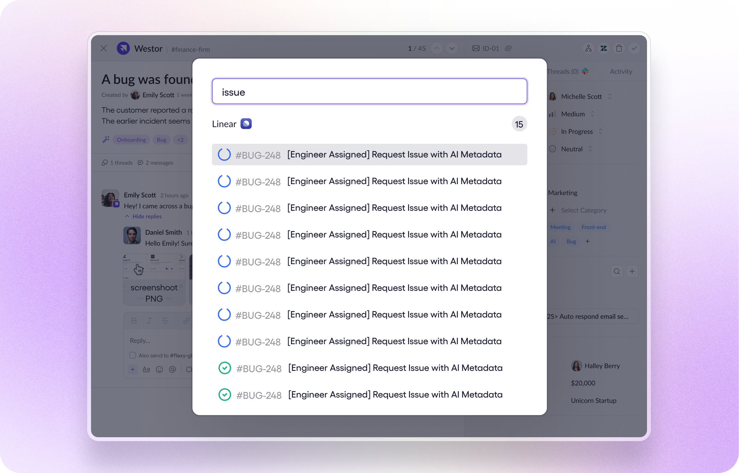The image size is (739, 473).
Task: Click Halley Berry's avatar
Action: pos(576,366)
